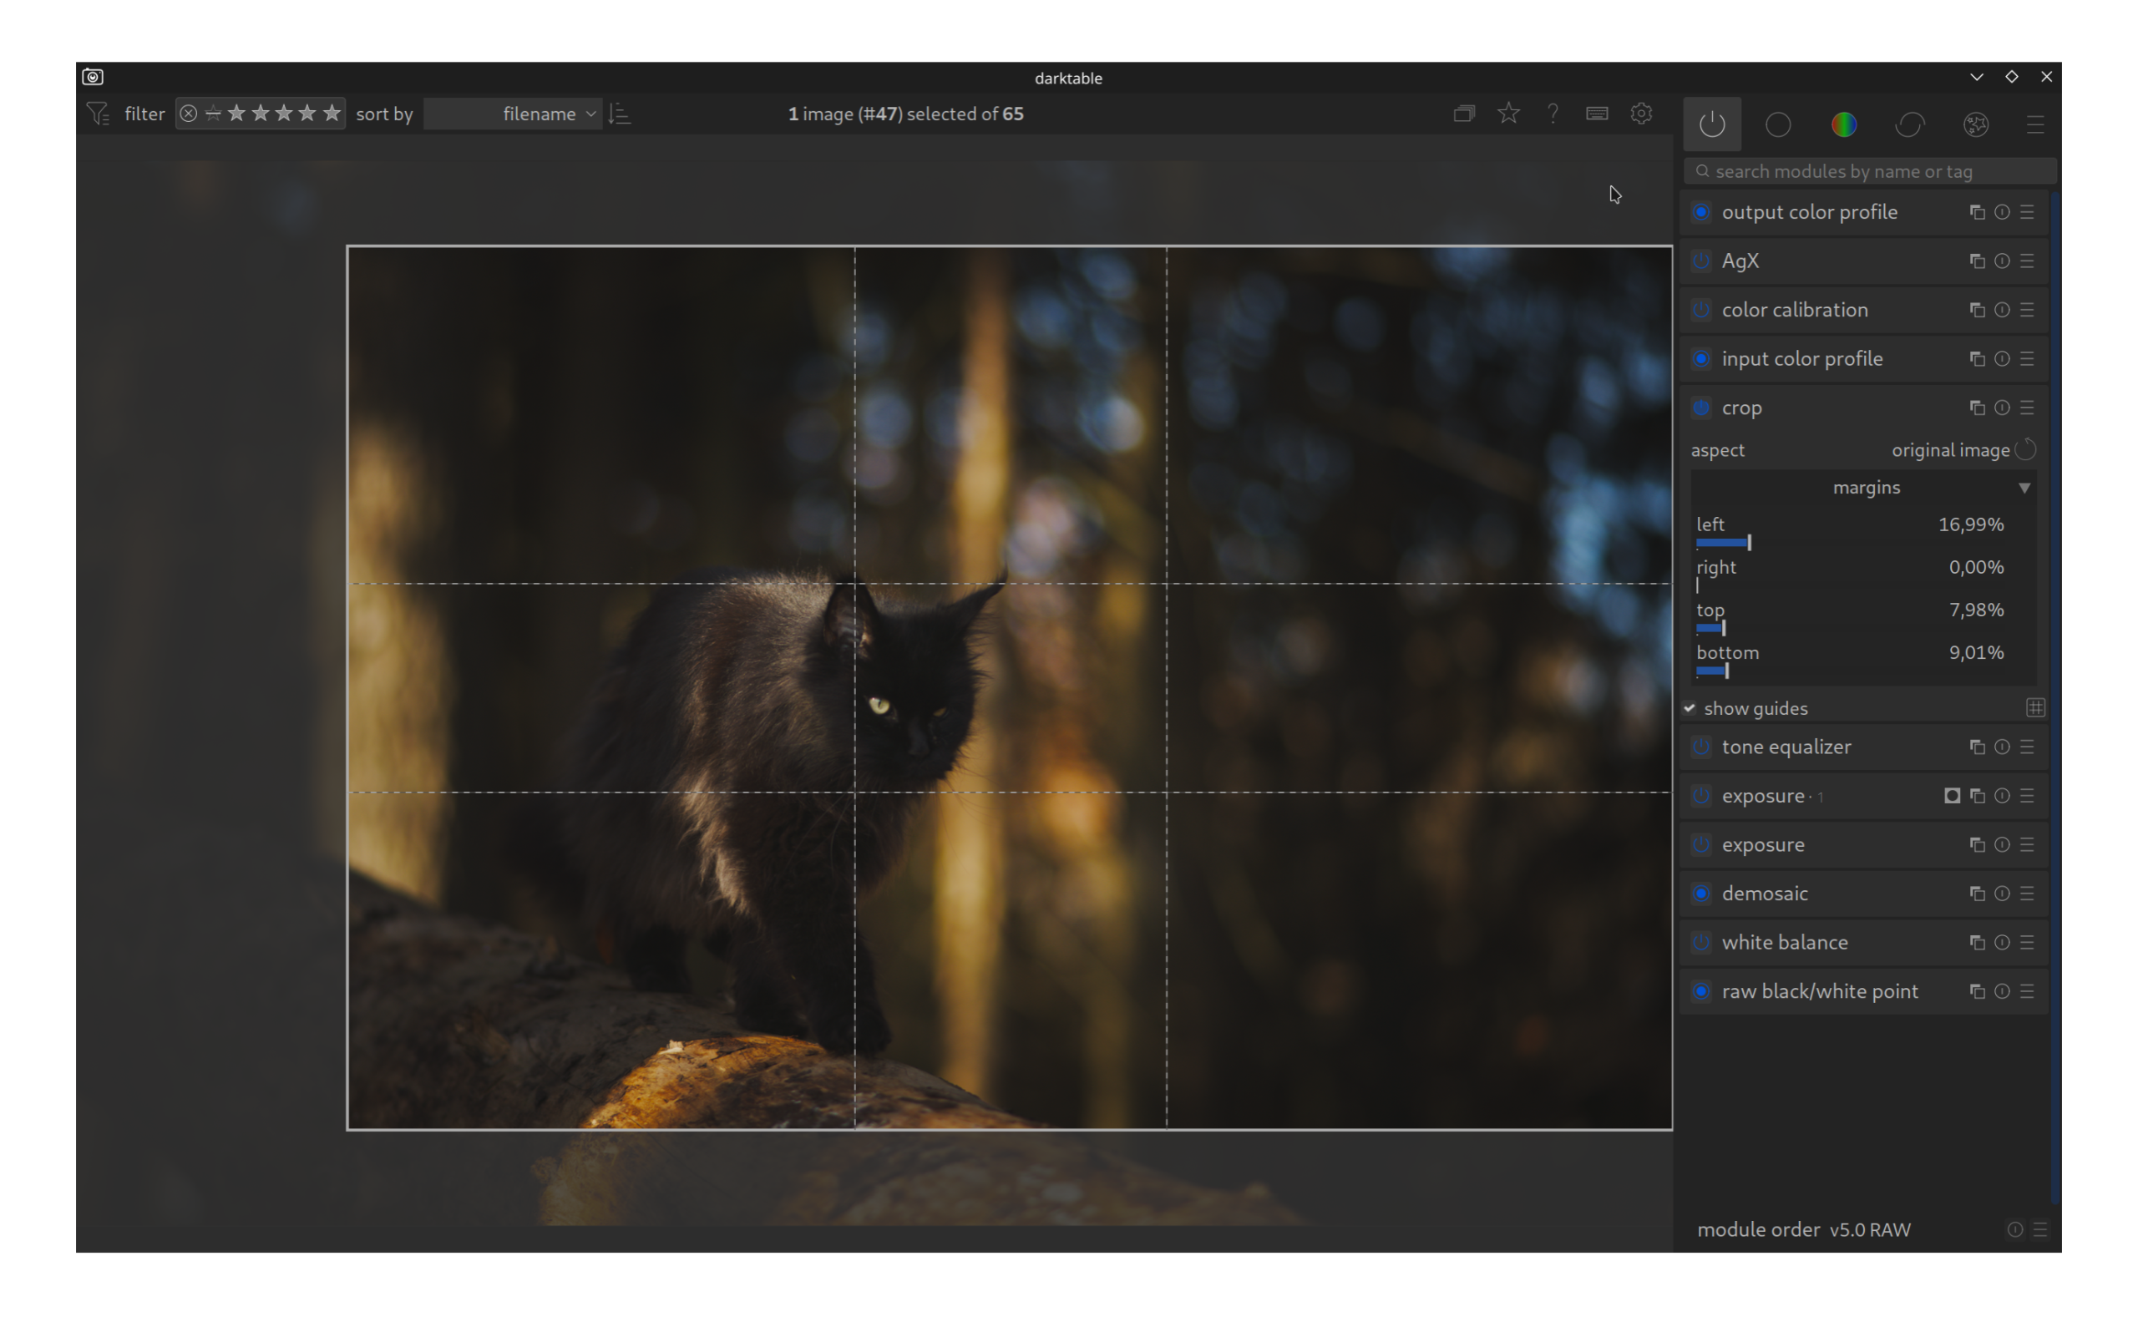The height and width of the screenshot is (1342, 2138).
Task: Switch to the color module group tab
Action: pyautogui.click(x=1843, y=124)
